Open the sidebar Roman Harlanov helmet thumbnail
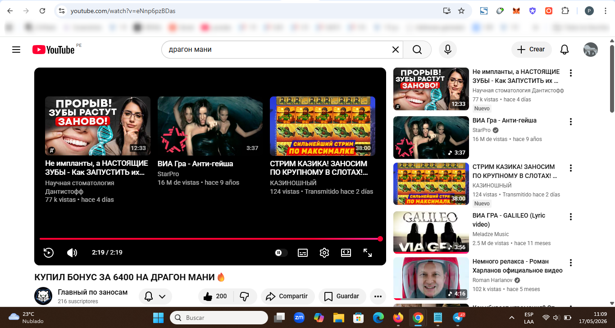The width and height of the screenshot is (615, 328). click(x=431, y=278)
